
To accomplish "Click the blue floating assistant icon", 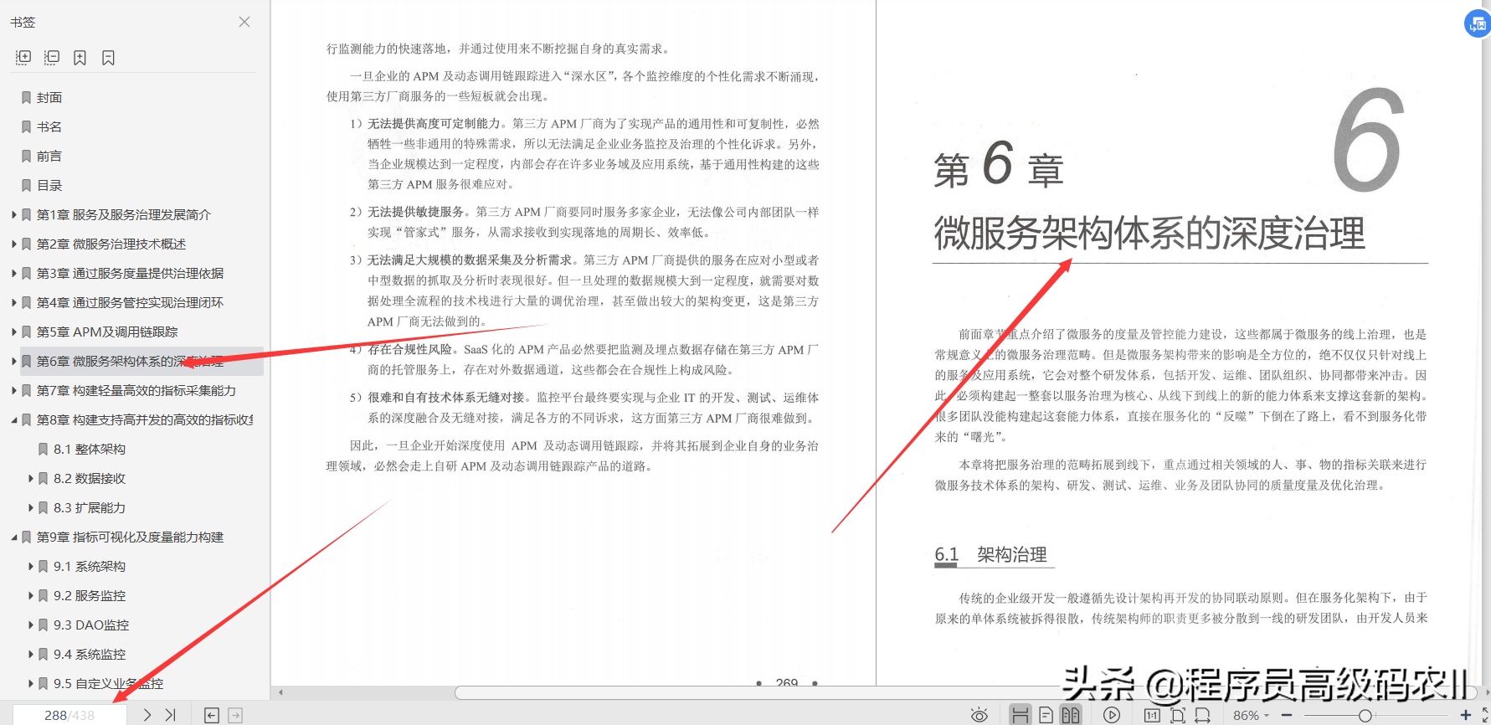I will [1478, 23].
